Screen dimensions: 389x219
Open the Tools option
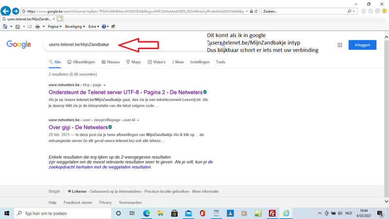coord(221,62)
